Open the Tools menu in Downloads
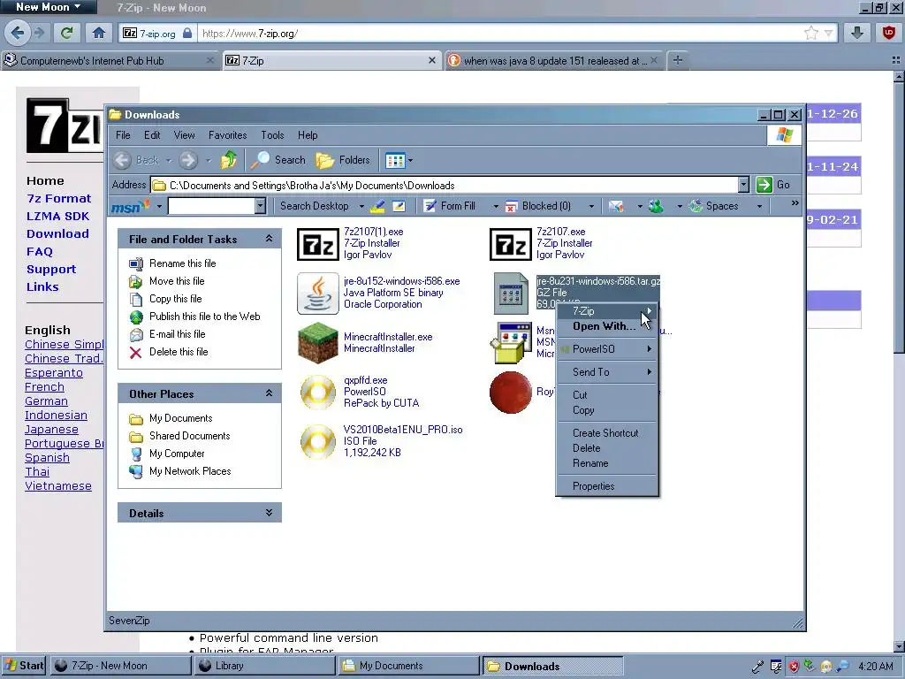The height and width of the screenshot is (679, 905). pyautogui.click(x=272, y=135)
